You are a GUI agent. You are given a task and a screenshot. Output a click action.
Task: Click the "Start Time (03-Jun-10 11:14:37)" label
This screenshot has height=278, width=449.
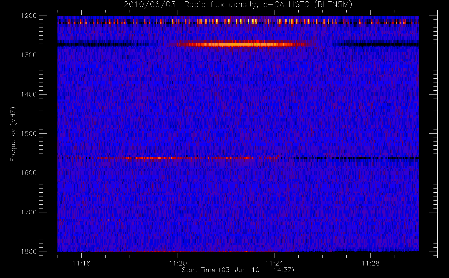(238, 270)
